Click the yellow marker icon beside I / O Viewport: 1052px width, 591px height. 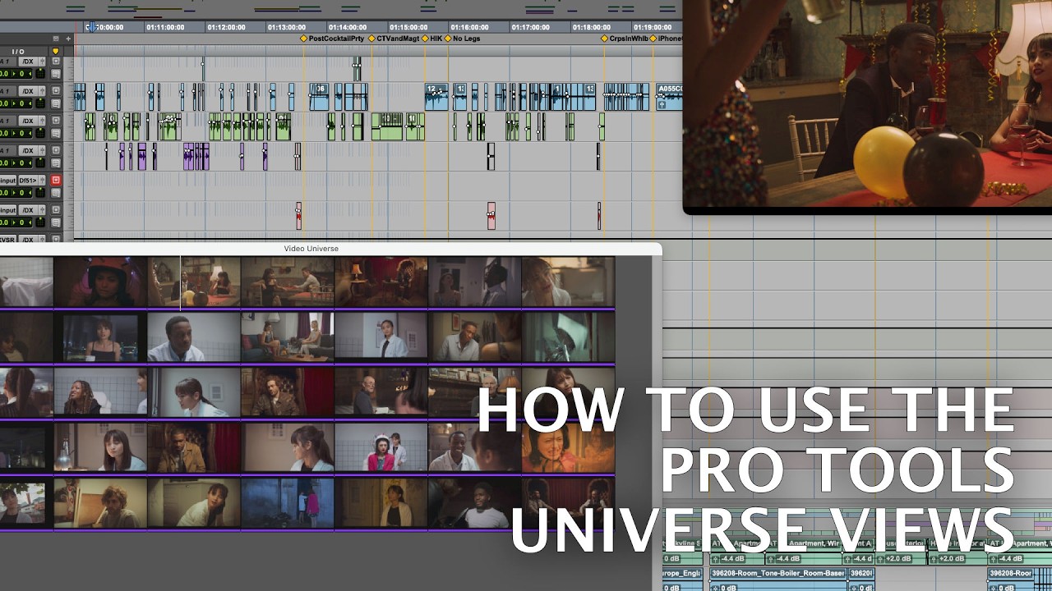[x=56, y=51]
